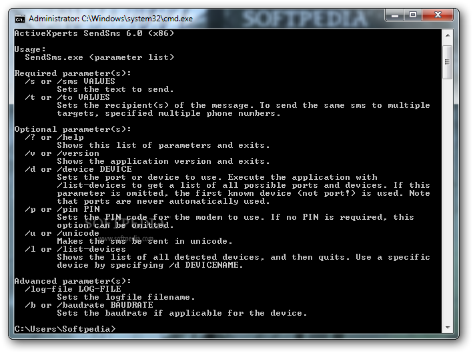This screenshot has height=353, width=473.
Task: Click the '/v or /version' line
Action: (62, 153)
